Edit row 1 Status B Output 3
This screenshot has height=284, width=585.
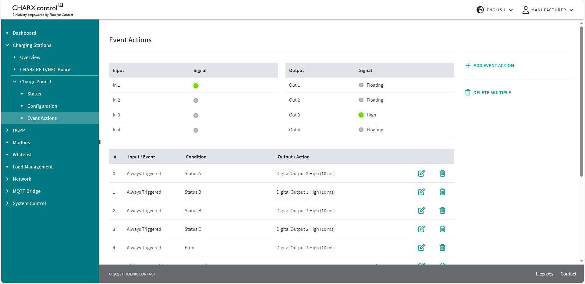click(421, 192)
